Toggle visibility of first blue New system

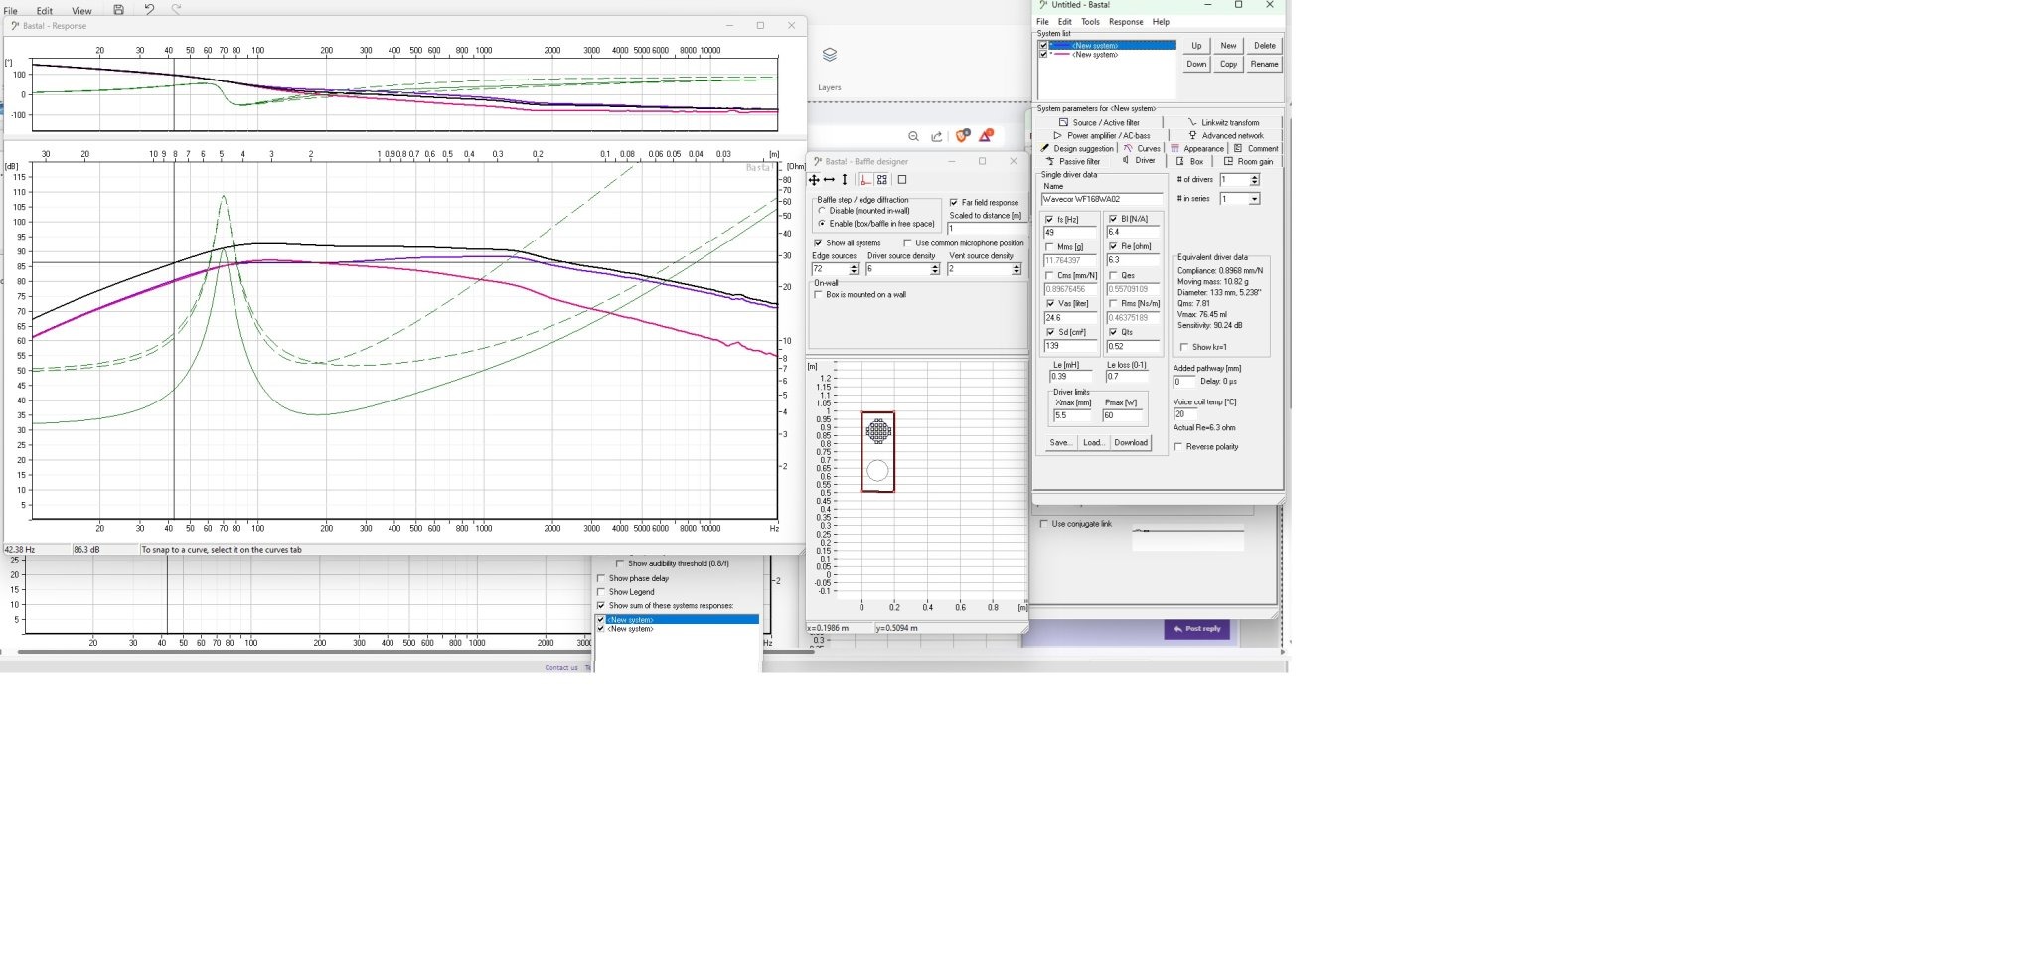click(x=1043, y=45)
